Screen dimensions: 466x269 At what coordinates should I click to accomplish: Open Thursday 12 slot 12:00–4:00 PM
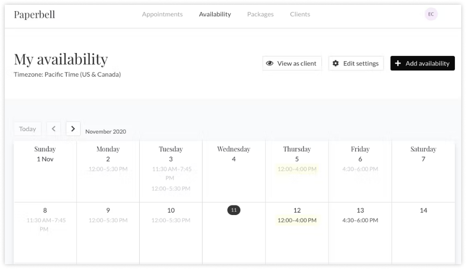pos(297,220)
